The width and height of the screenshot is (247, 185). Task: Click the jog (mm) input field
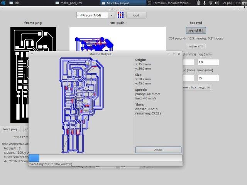pos(208,62)
